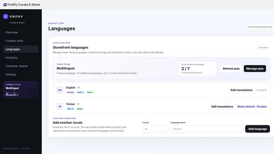Click '5 active slot(s) remaining' text
The image size is (274, 154).
click(x=191, y=73)
